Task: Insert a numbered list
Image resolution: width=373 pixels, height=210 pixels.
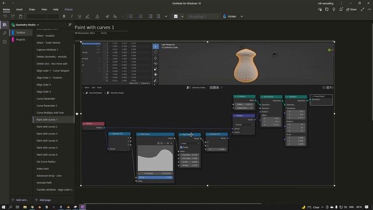Action: click(x=140, y=16)
